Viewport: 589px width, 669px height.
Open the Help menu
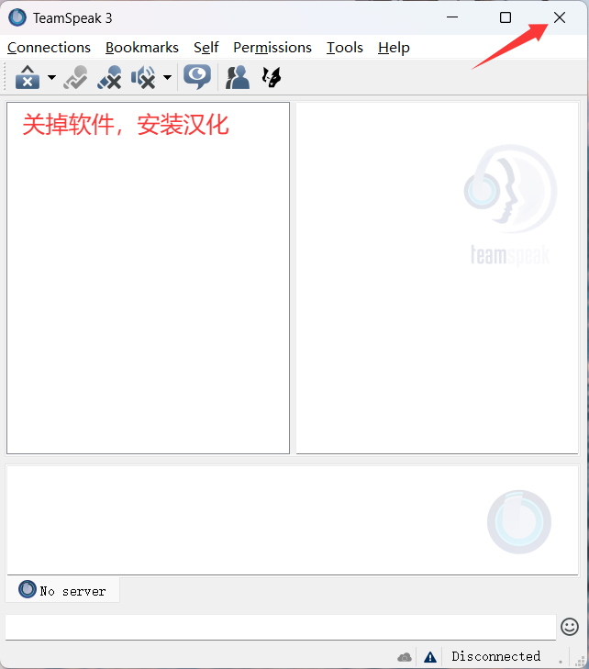394,48
